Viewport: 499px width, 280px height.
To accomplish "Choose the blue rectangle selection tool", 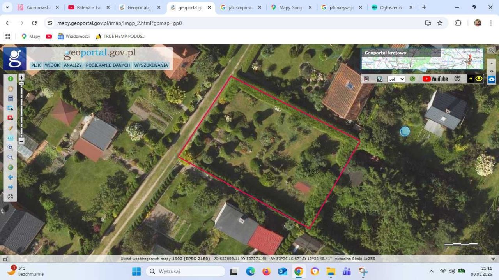I will point(11,108).
